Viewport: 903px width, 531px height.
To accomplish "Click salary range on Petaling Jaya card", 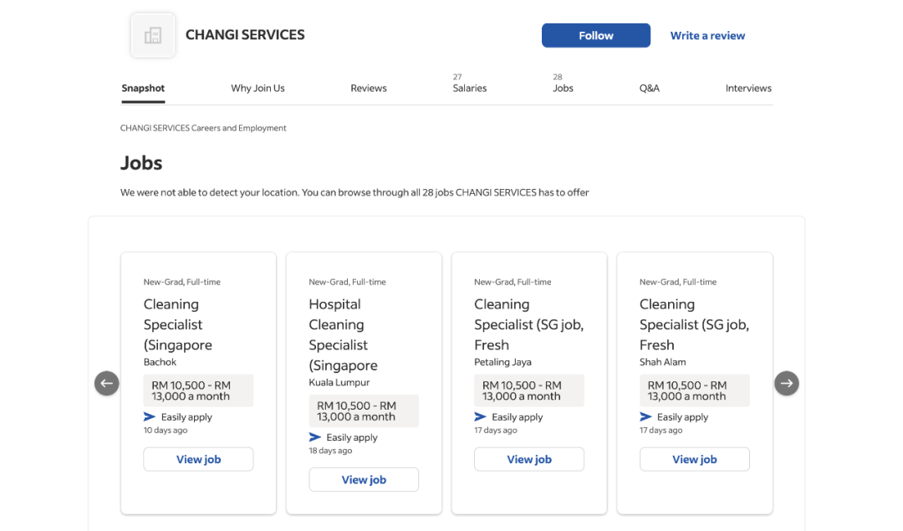I will pyautogui.click(x=528, y=391).
